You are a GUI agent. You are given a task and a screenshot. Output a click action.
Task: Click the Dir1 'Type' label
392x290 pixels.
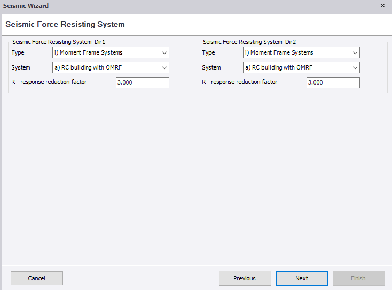18,52
